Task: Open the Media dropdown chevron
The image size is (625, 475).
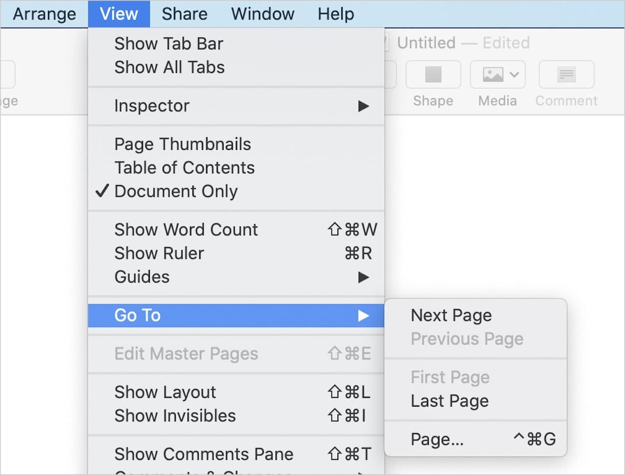Action: pos(514,75)
